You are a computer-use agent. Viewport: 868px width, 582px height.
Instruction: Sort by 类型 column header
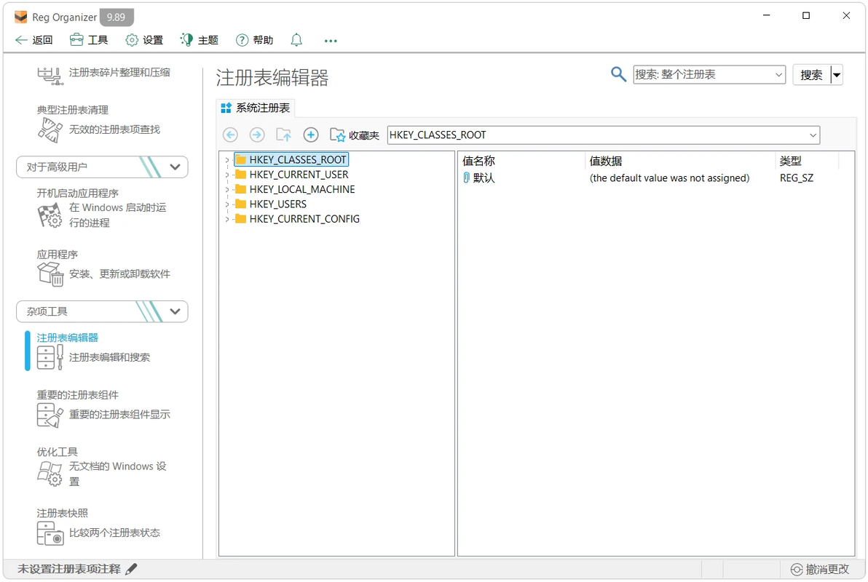[807, 161]
